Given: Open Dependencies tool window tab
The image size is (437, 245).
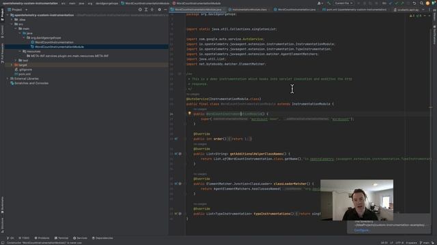Looking at the screenshot, I should (102, 238).
